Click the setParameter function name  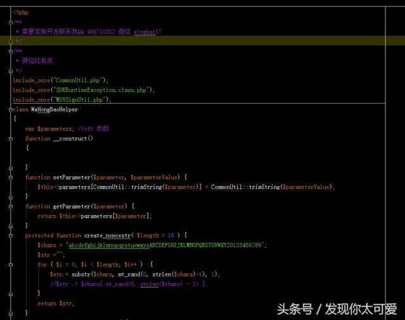(x=72, y=177)
